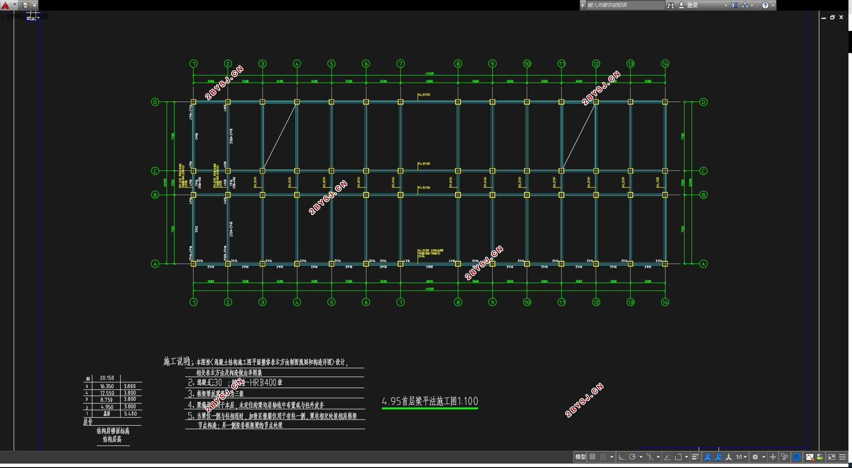Click the workspace switching gear icon
This screenshot has height=468, width=852.
tap(755, 457)
